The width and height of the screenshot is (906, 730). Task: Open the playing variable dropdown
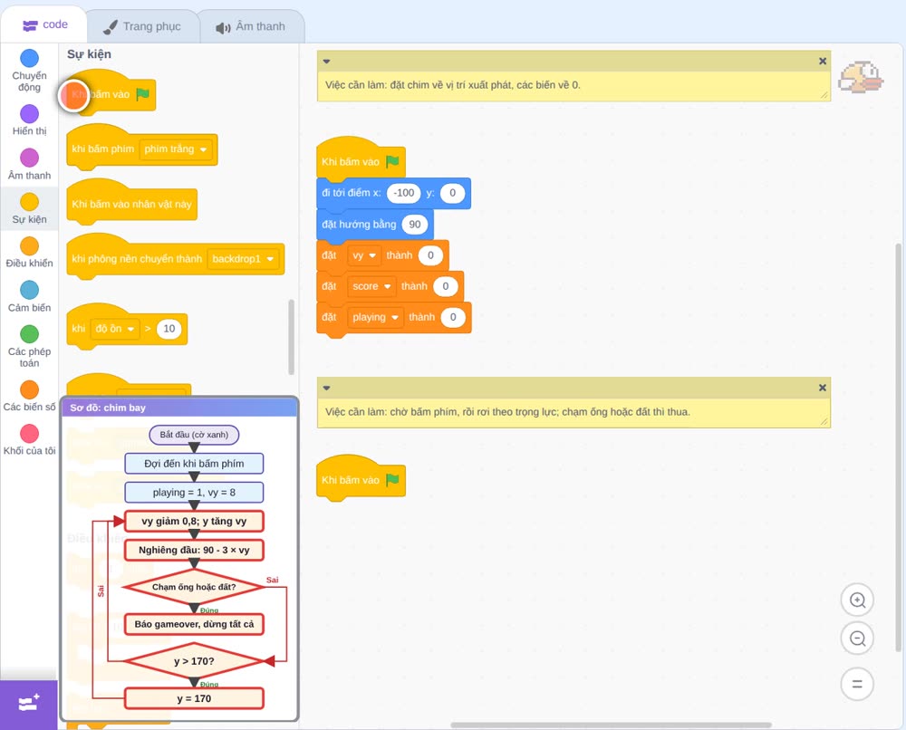[x=376, y=317]
